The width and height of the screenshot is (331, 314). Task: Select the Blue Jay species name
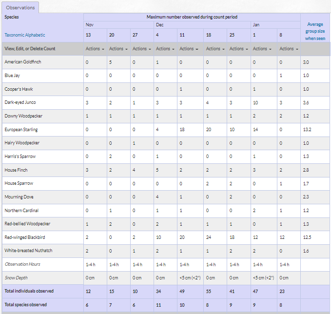pyautogui.click(x=12, y=76)
